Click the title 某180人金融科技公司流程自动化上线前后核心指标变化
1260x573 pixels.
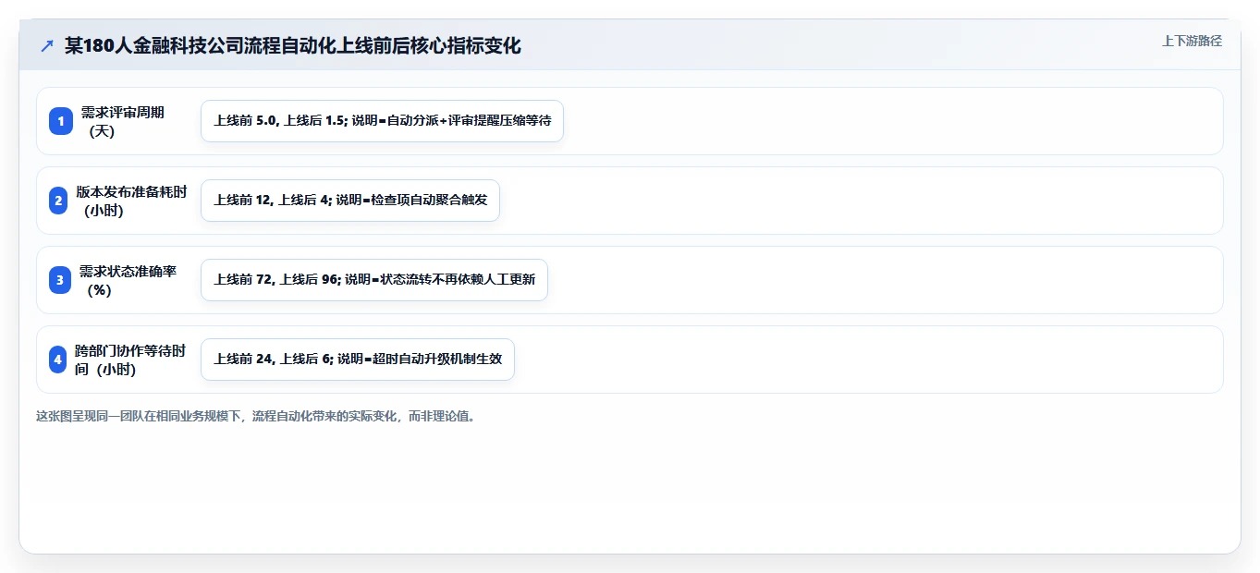(x=293, y=46)
